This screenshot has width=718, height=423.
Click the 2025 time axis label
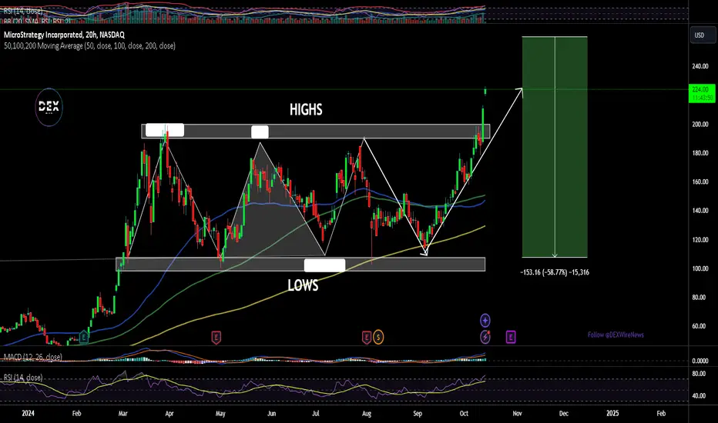[612, 414]
